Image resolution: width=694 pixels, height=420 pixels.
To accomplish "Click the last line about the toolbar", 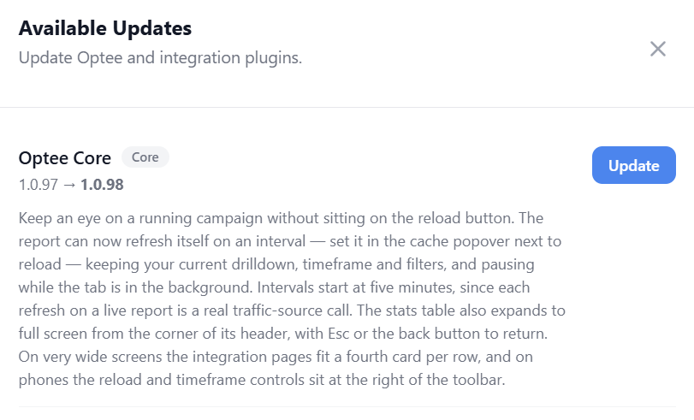I will tap(262, 379).
